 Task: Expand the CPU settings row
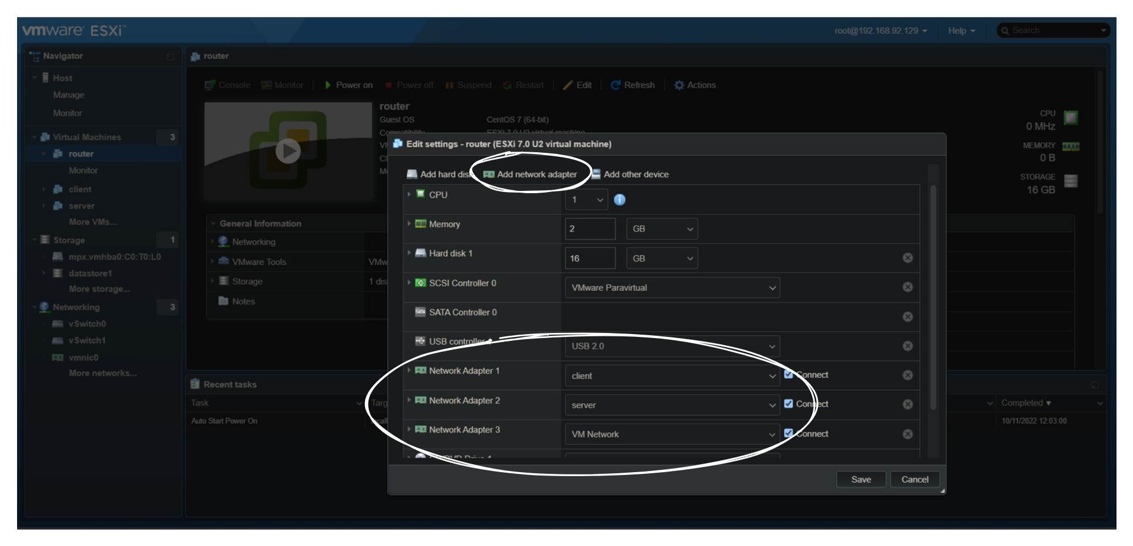[x=409, y=194]
